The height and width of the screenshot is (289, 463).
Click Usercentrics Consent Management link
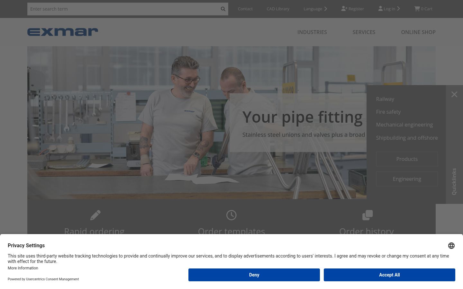pyautogui.click(x=52, y=279)
